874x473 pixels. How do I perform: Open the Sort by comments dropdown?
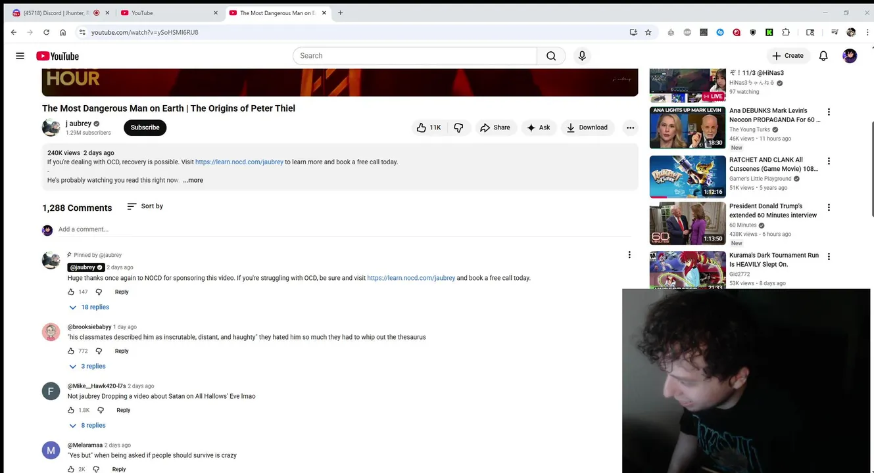145,206
